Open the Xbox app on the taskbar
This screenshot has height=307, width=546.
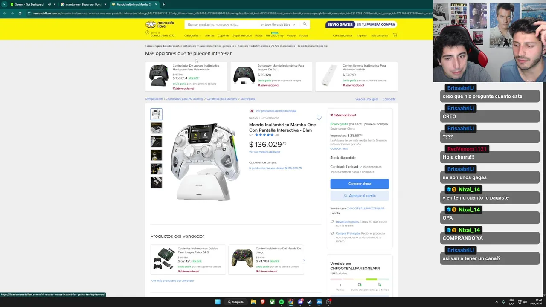point(272,302)
